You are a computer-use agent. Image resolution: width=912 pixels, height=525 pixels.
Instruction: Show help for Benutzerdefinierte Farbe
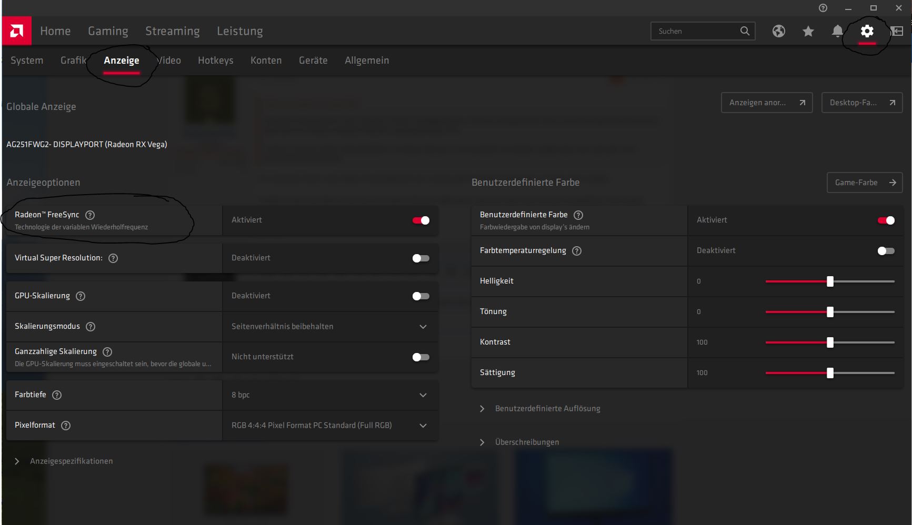[578, 215]
